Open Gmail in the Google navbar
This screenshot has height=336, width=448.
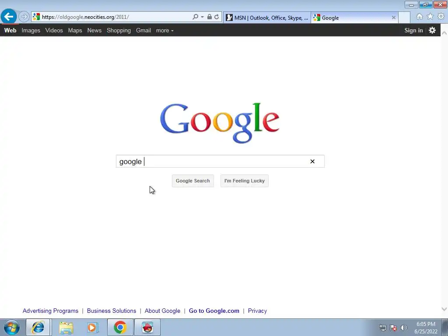143,30
